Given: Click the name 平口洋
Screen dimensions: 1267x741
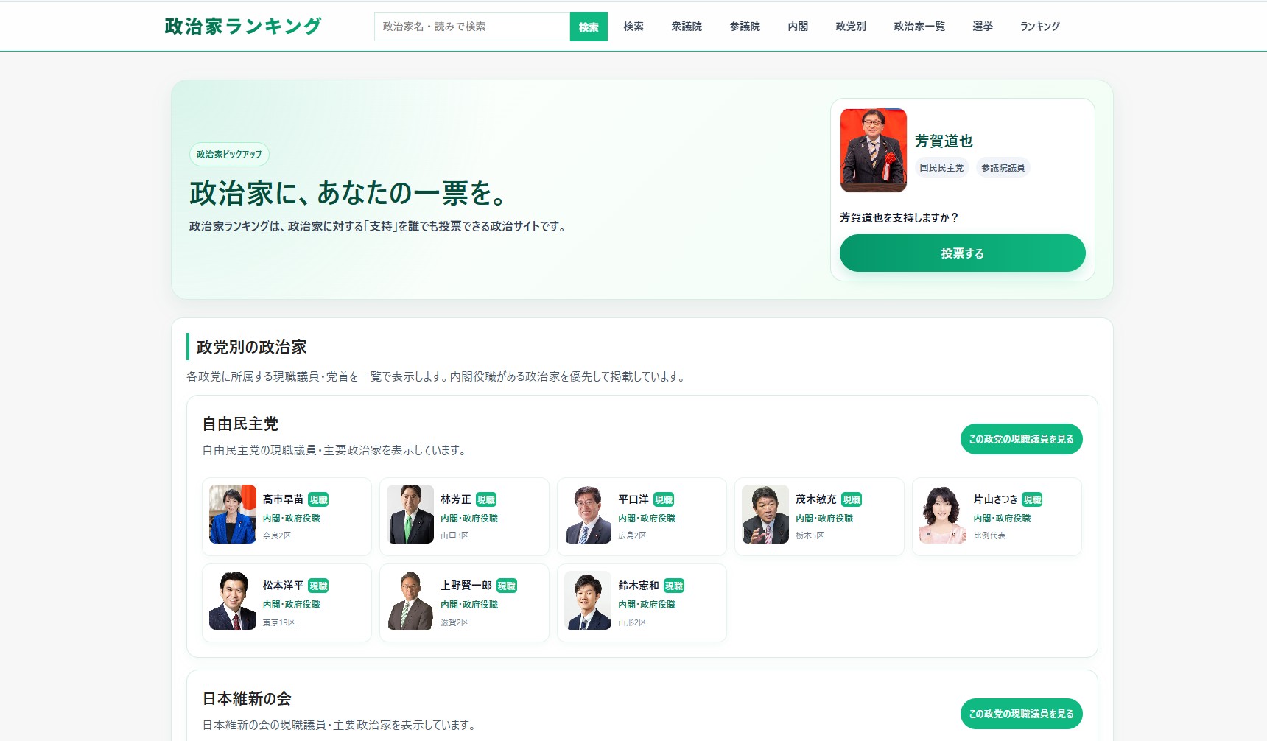Looking at the screenshot, I should tap(633, 499).
